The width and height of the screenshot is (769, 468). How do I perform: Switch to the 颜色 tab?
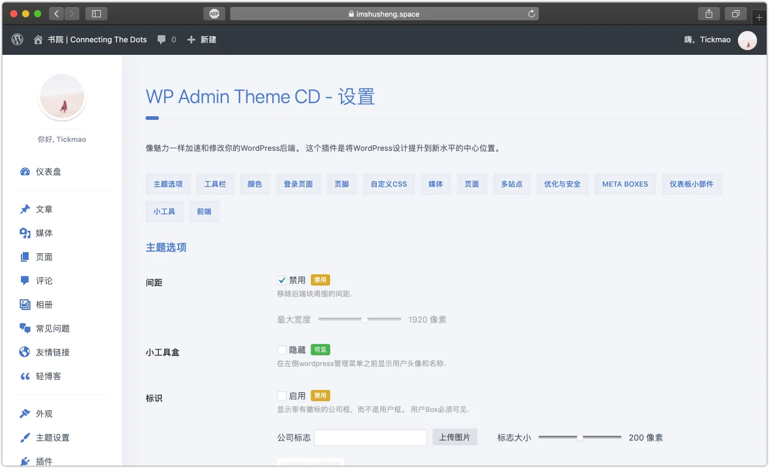point(255,184)
